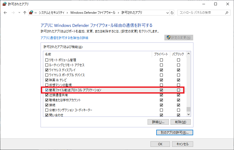This screenshot has width=234, height=150.
Task: Click 設定の変更 button
Action: click(x=179, y=38)
